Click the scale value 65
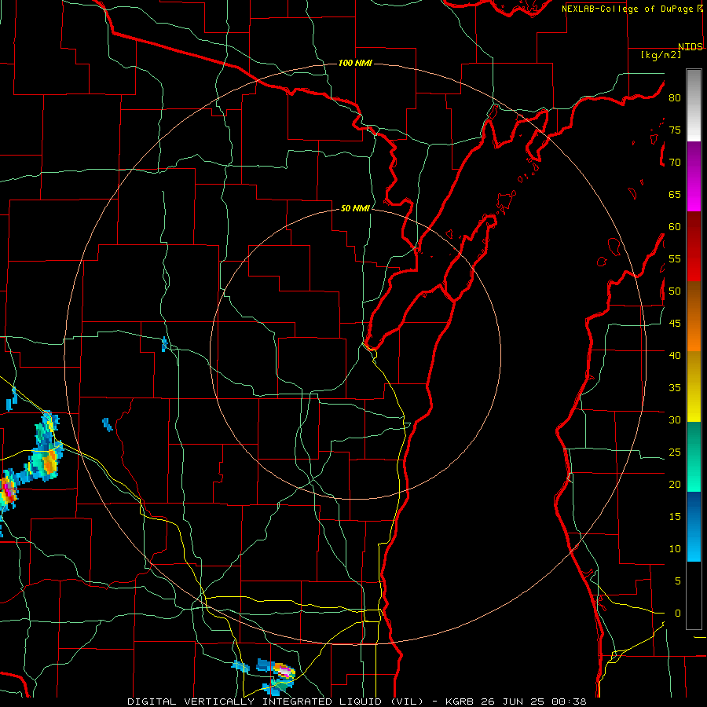This screenshot has height=707, width=707. pos(675,194)
